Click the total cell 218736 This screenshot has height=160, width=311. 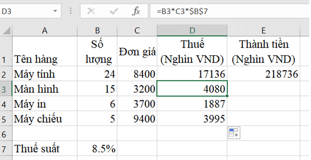[x=264, y=74]
